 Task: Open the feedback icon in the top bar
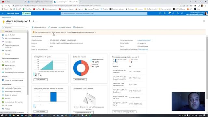point(182,13)
